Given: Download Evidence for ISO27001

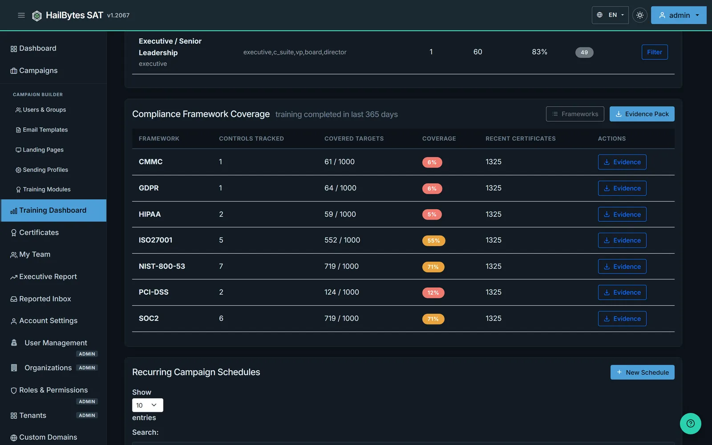Looking at the screenshot, I should [x=622, y=240].
